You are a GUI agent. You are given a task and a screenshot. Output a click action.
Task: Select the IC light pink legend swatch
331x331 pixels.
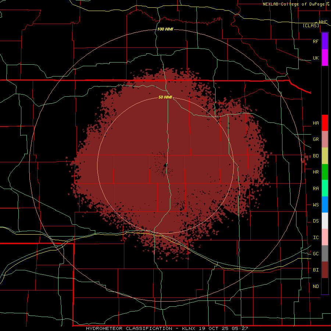[325, 237]
